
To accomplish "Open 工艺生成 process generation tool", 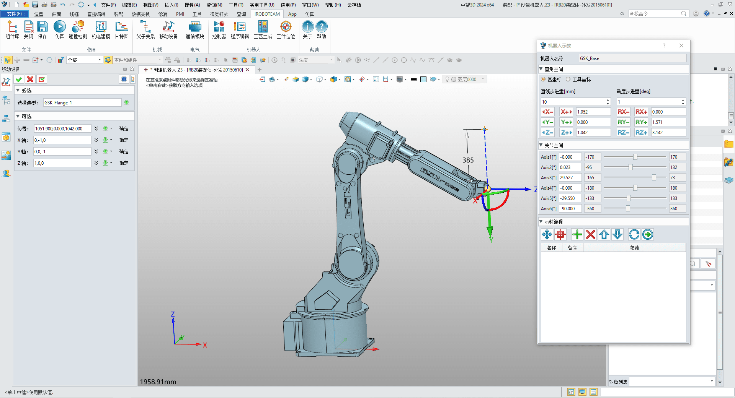I will click(x=263, y=30).
